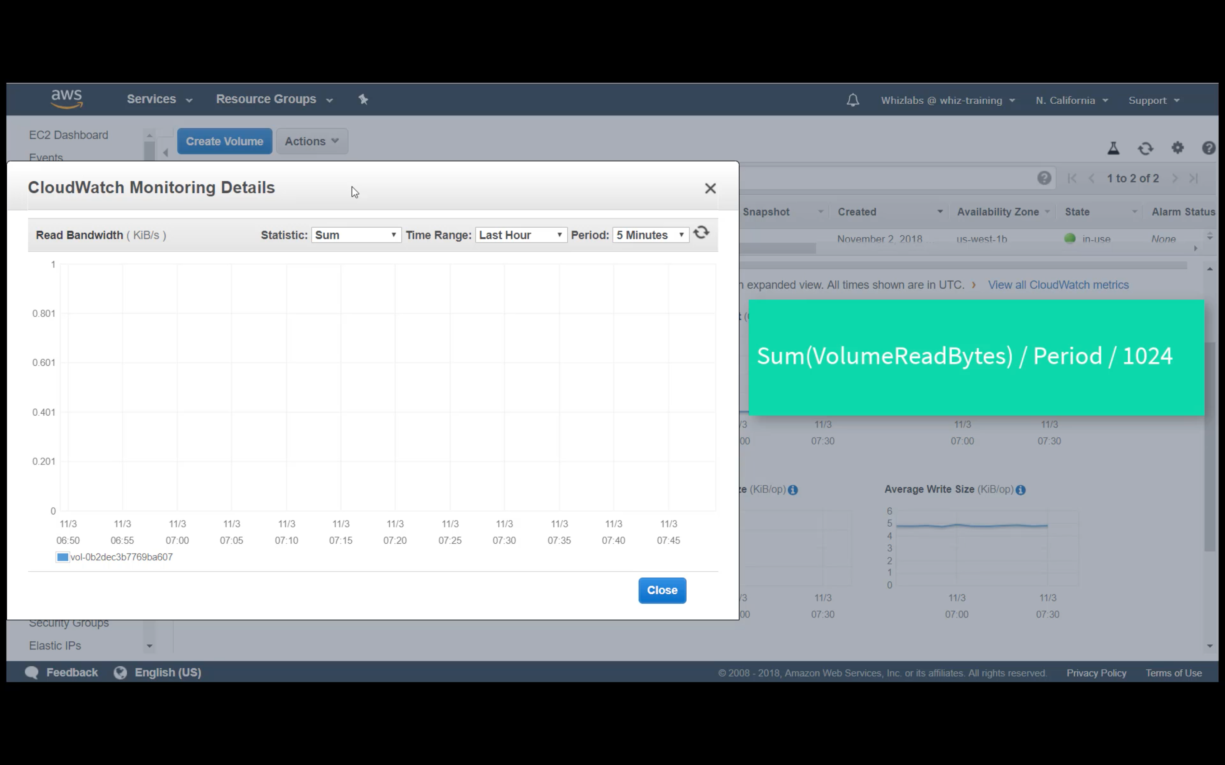Click the settings gear icon
Viewport: 1225px width, 765px height.
[x=1177, y=148]
